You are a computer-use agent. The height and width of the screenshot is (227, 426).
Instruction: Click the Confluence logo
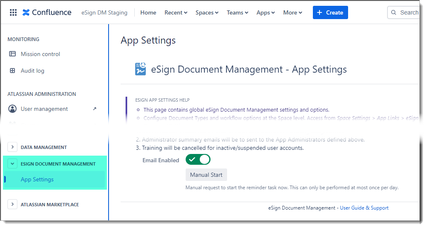coord(46,12)
